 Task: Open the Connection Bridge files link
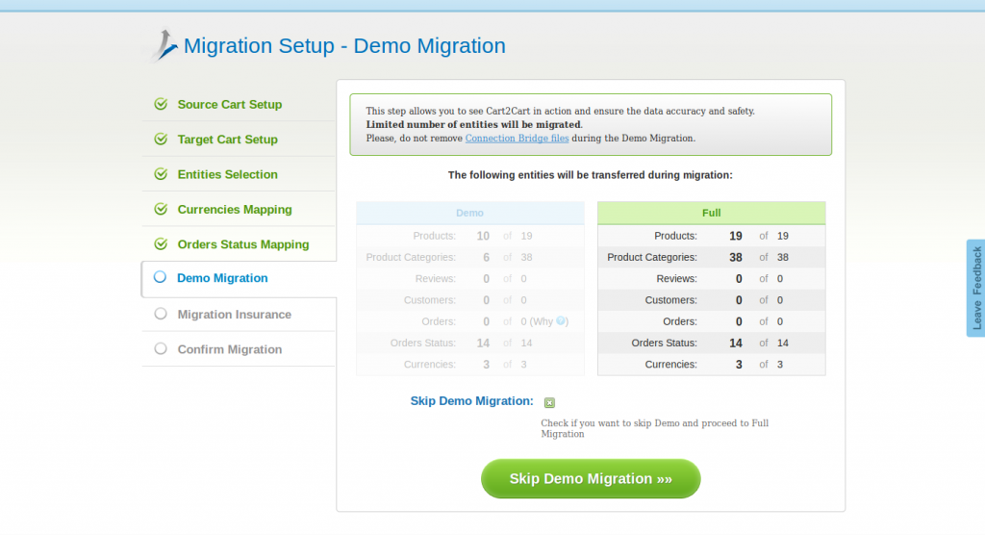pos(517,138)
